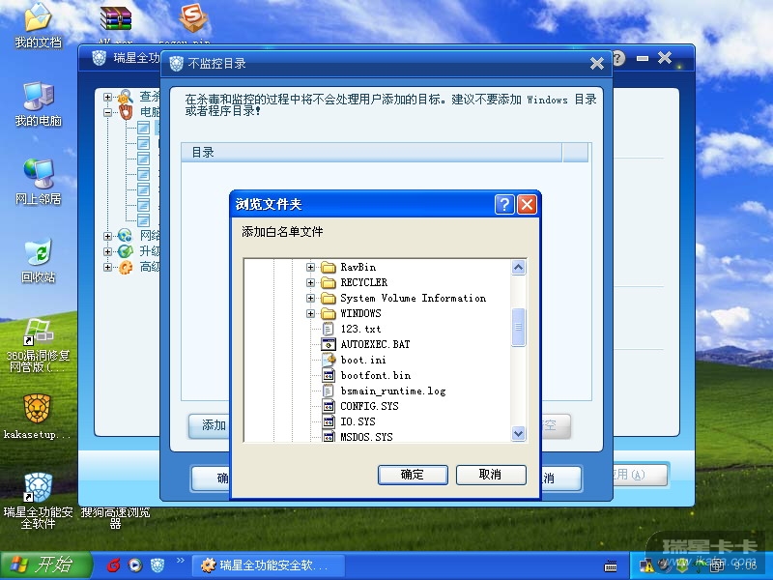Open Rising shield quick launch icon
This screenshot has width=773, height=580.
(x=157, y=565)
